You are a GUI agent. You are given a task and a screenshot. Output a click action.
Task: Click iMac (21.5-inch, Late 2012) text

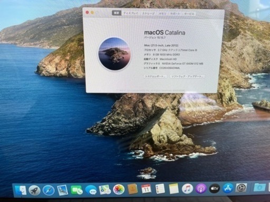click(161, 45)
